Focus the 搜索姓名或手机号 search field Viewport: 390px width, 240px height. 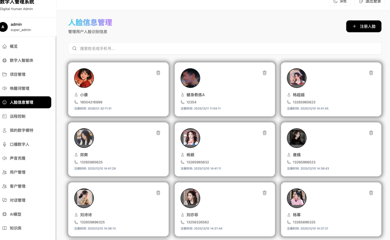(225, 48)
